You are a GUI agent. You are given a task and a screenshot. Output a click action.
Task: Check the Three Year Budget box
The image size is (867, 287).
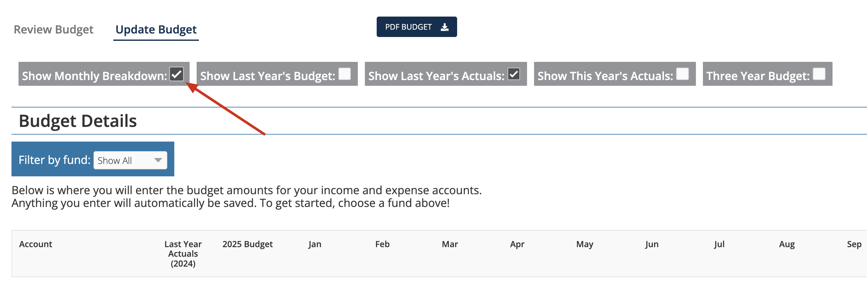coord(819,74)
